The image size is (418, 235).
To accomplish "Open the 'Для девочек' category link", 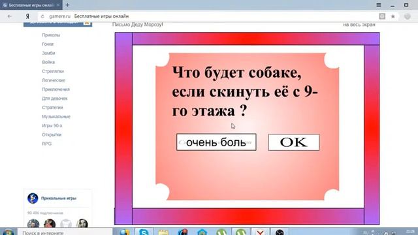I will coord(55,99).
